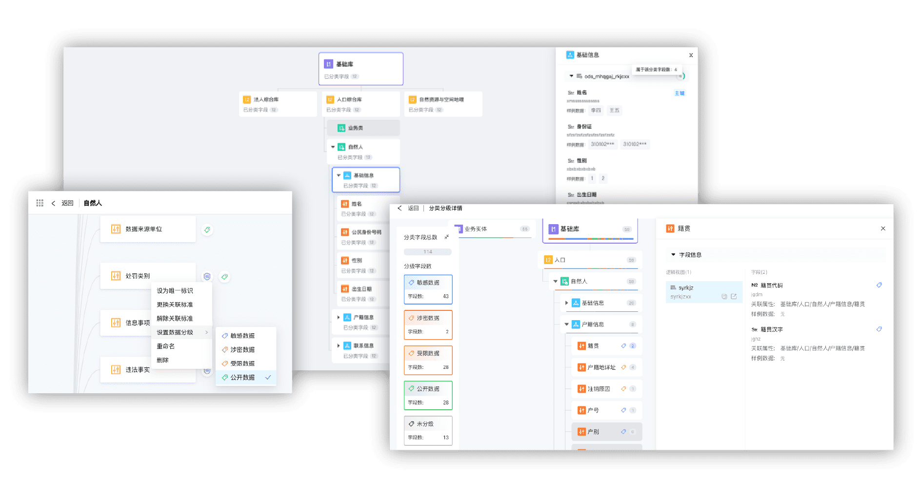Filter by 公开数据 card with 28 fields
Image resolution: width=922 pixels, height=497 pixels.
(x=428, y=396)
